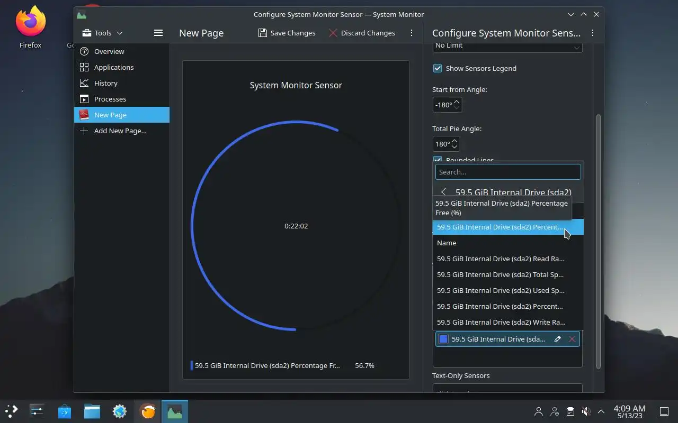Select the Overview page
This screenshot has height=423, width=678.
(x=122, y=51)
